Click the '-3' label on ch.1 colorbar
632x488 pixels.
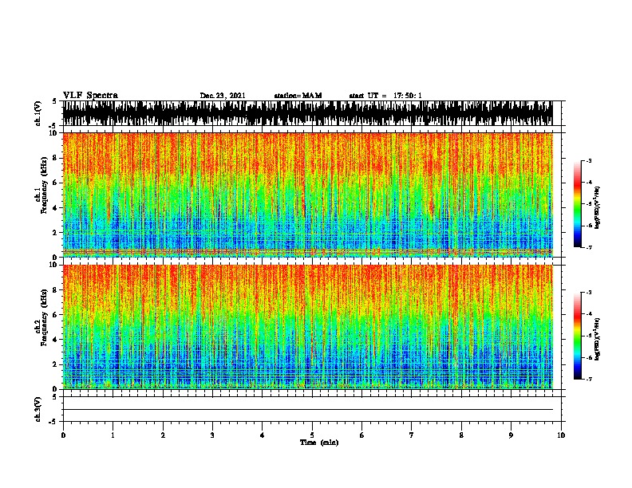(x=588, y=160)
